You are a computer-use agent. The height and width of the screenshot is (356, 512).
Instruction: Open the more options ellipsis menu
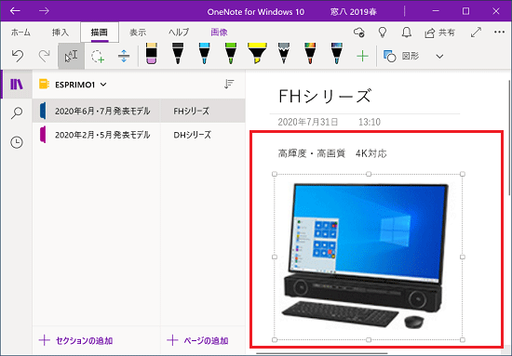(499, 32)
